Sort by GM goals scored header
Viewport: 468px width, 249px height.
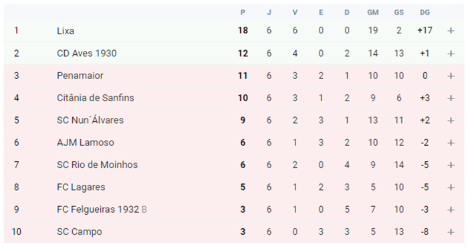click(373, 13)
